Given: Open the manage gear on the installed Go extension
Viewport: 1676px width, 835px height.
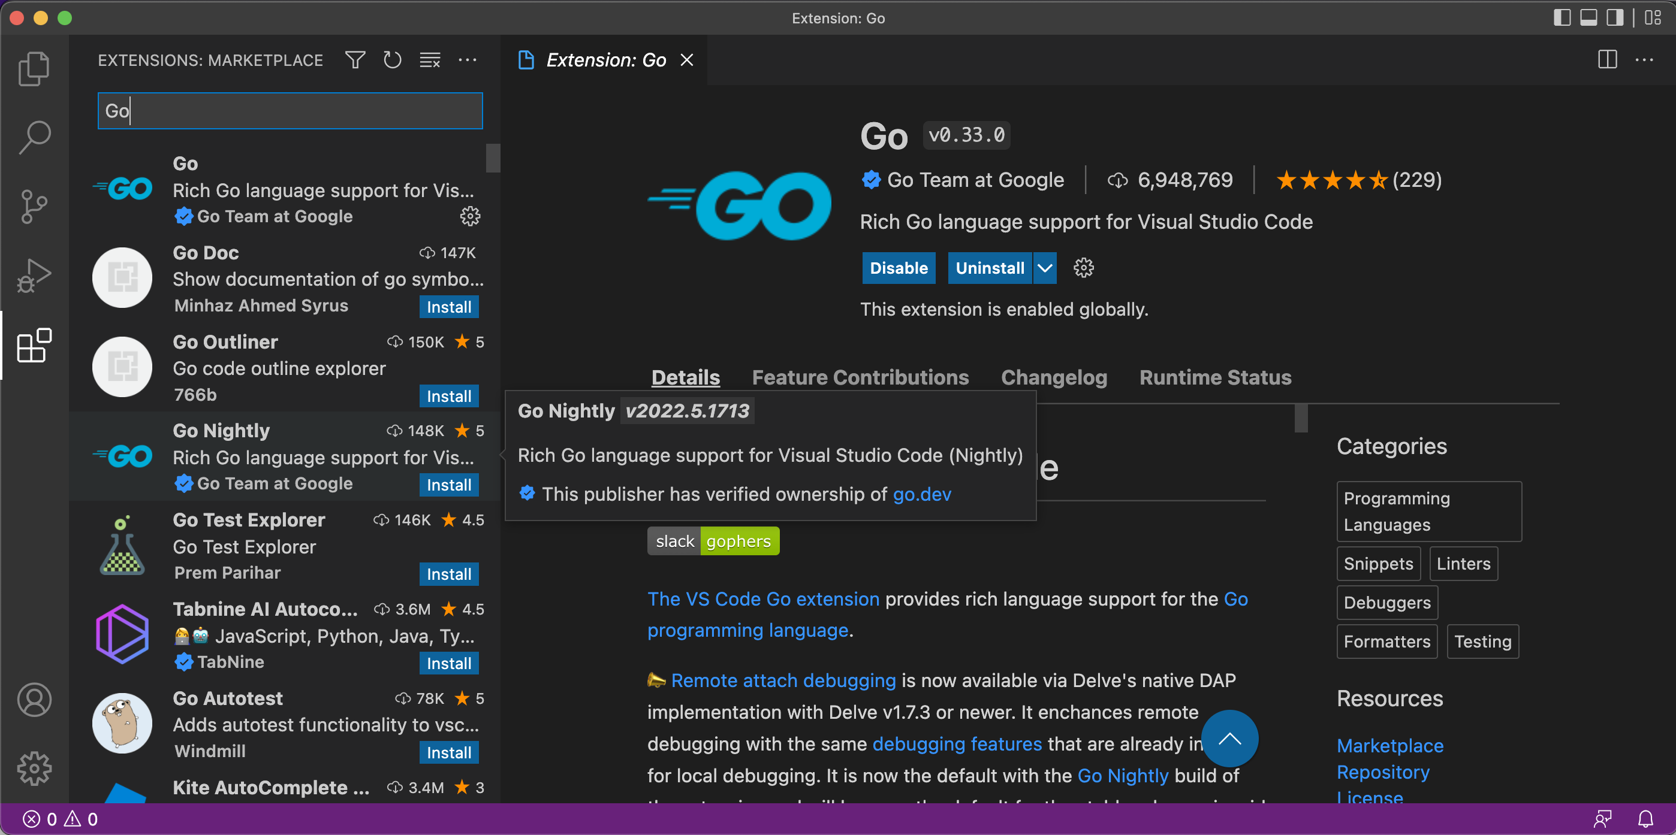Looking at the screenshot, I should tap(470, 217).
